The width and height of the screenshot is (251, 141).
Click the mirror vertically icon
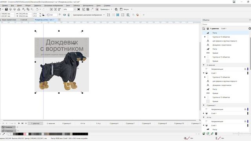click(x=69, y=15)
